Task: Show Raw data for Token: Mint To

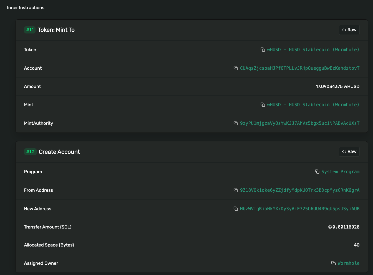Action: [349, 30]
